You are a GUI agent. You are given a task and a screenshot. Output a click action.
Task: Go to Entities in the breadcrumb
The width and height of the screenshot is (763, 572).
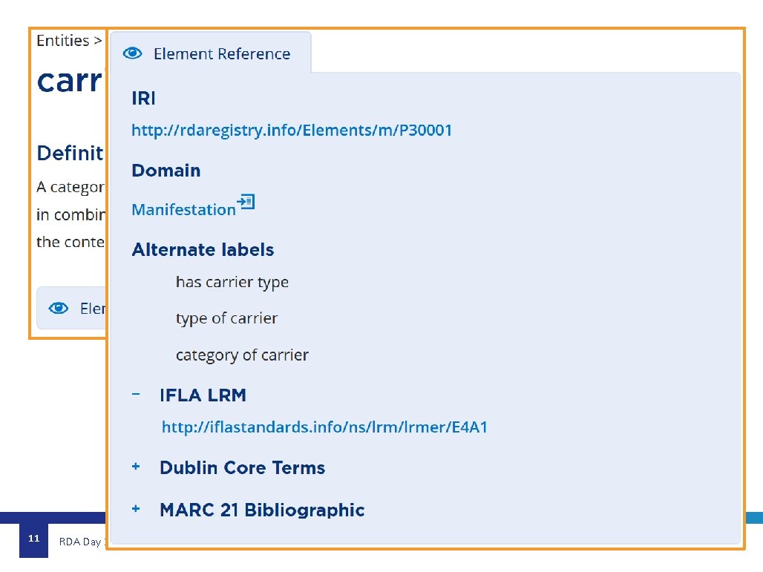(x=63, y=41)
